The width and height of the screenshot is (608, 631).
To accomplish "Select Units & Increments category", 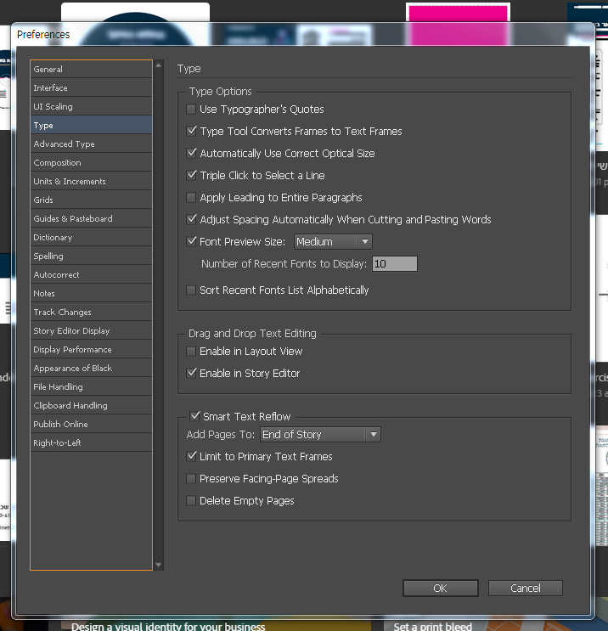I will [92, 181].
